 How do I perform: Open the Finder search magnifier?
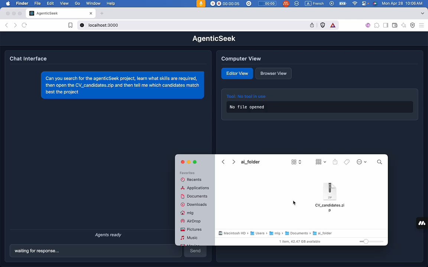pyautogui.click(x=379, y=162)
